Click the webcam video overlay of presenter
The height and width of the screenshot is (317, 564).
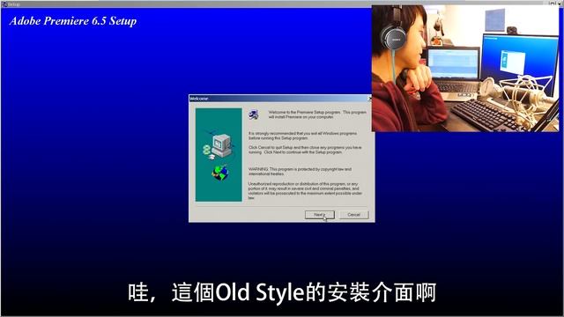[465, 69]
